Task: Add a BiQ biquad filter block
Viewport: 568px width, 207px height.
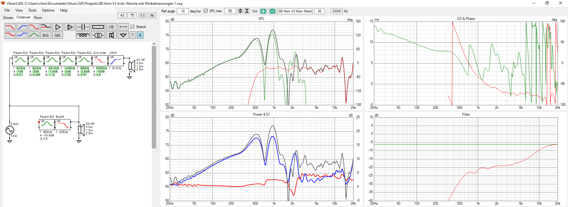Action: 46,35
